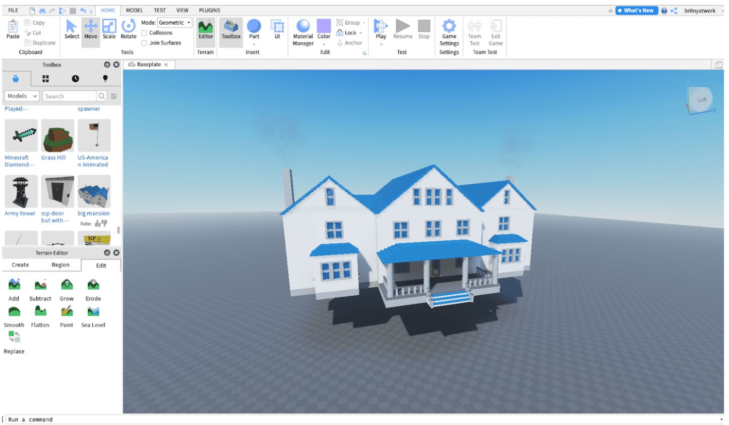
Task: Pick the Paint terrain tool
Action: coord(67,312)
